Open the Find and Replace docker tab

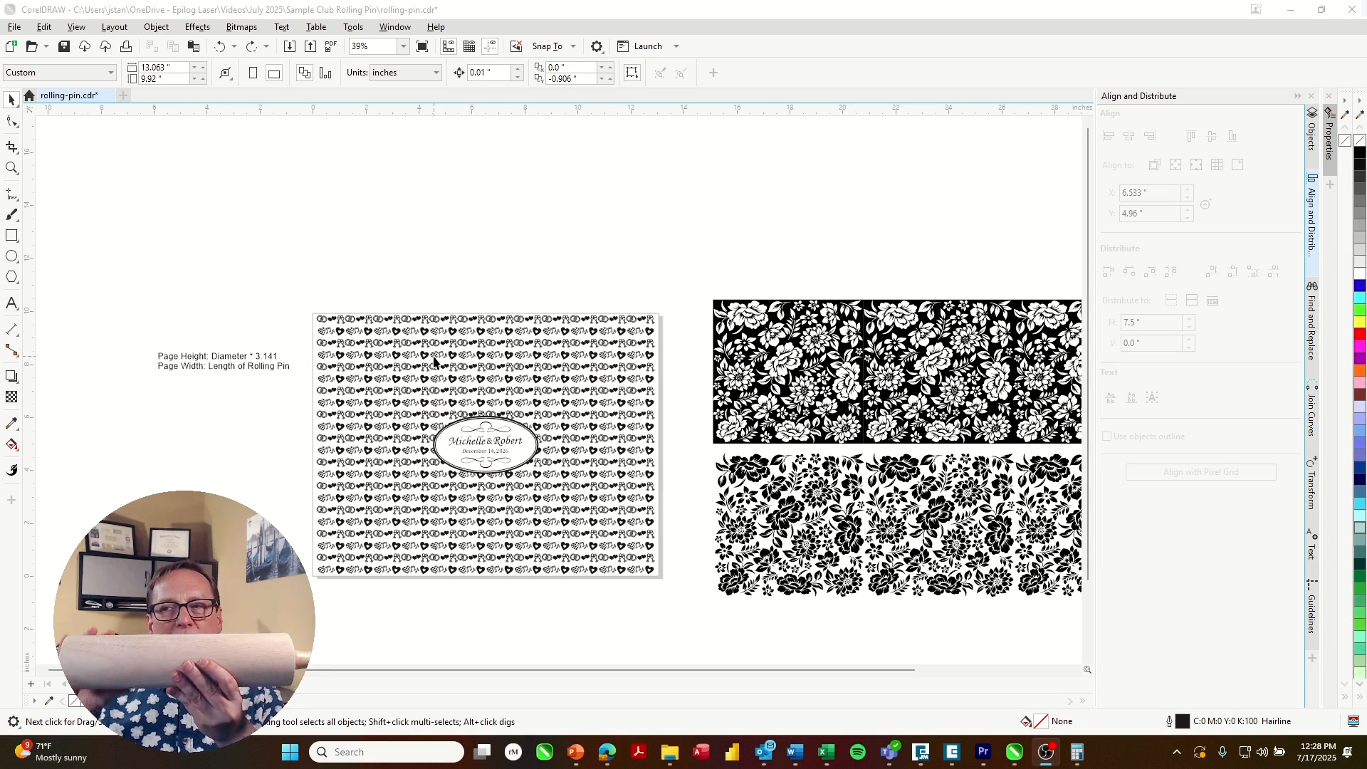(1311, 320)
